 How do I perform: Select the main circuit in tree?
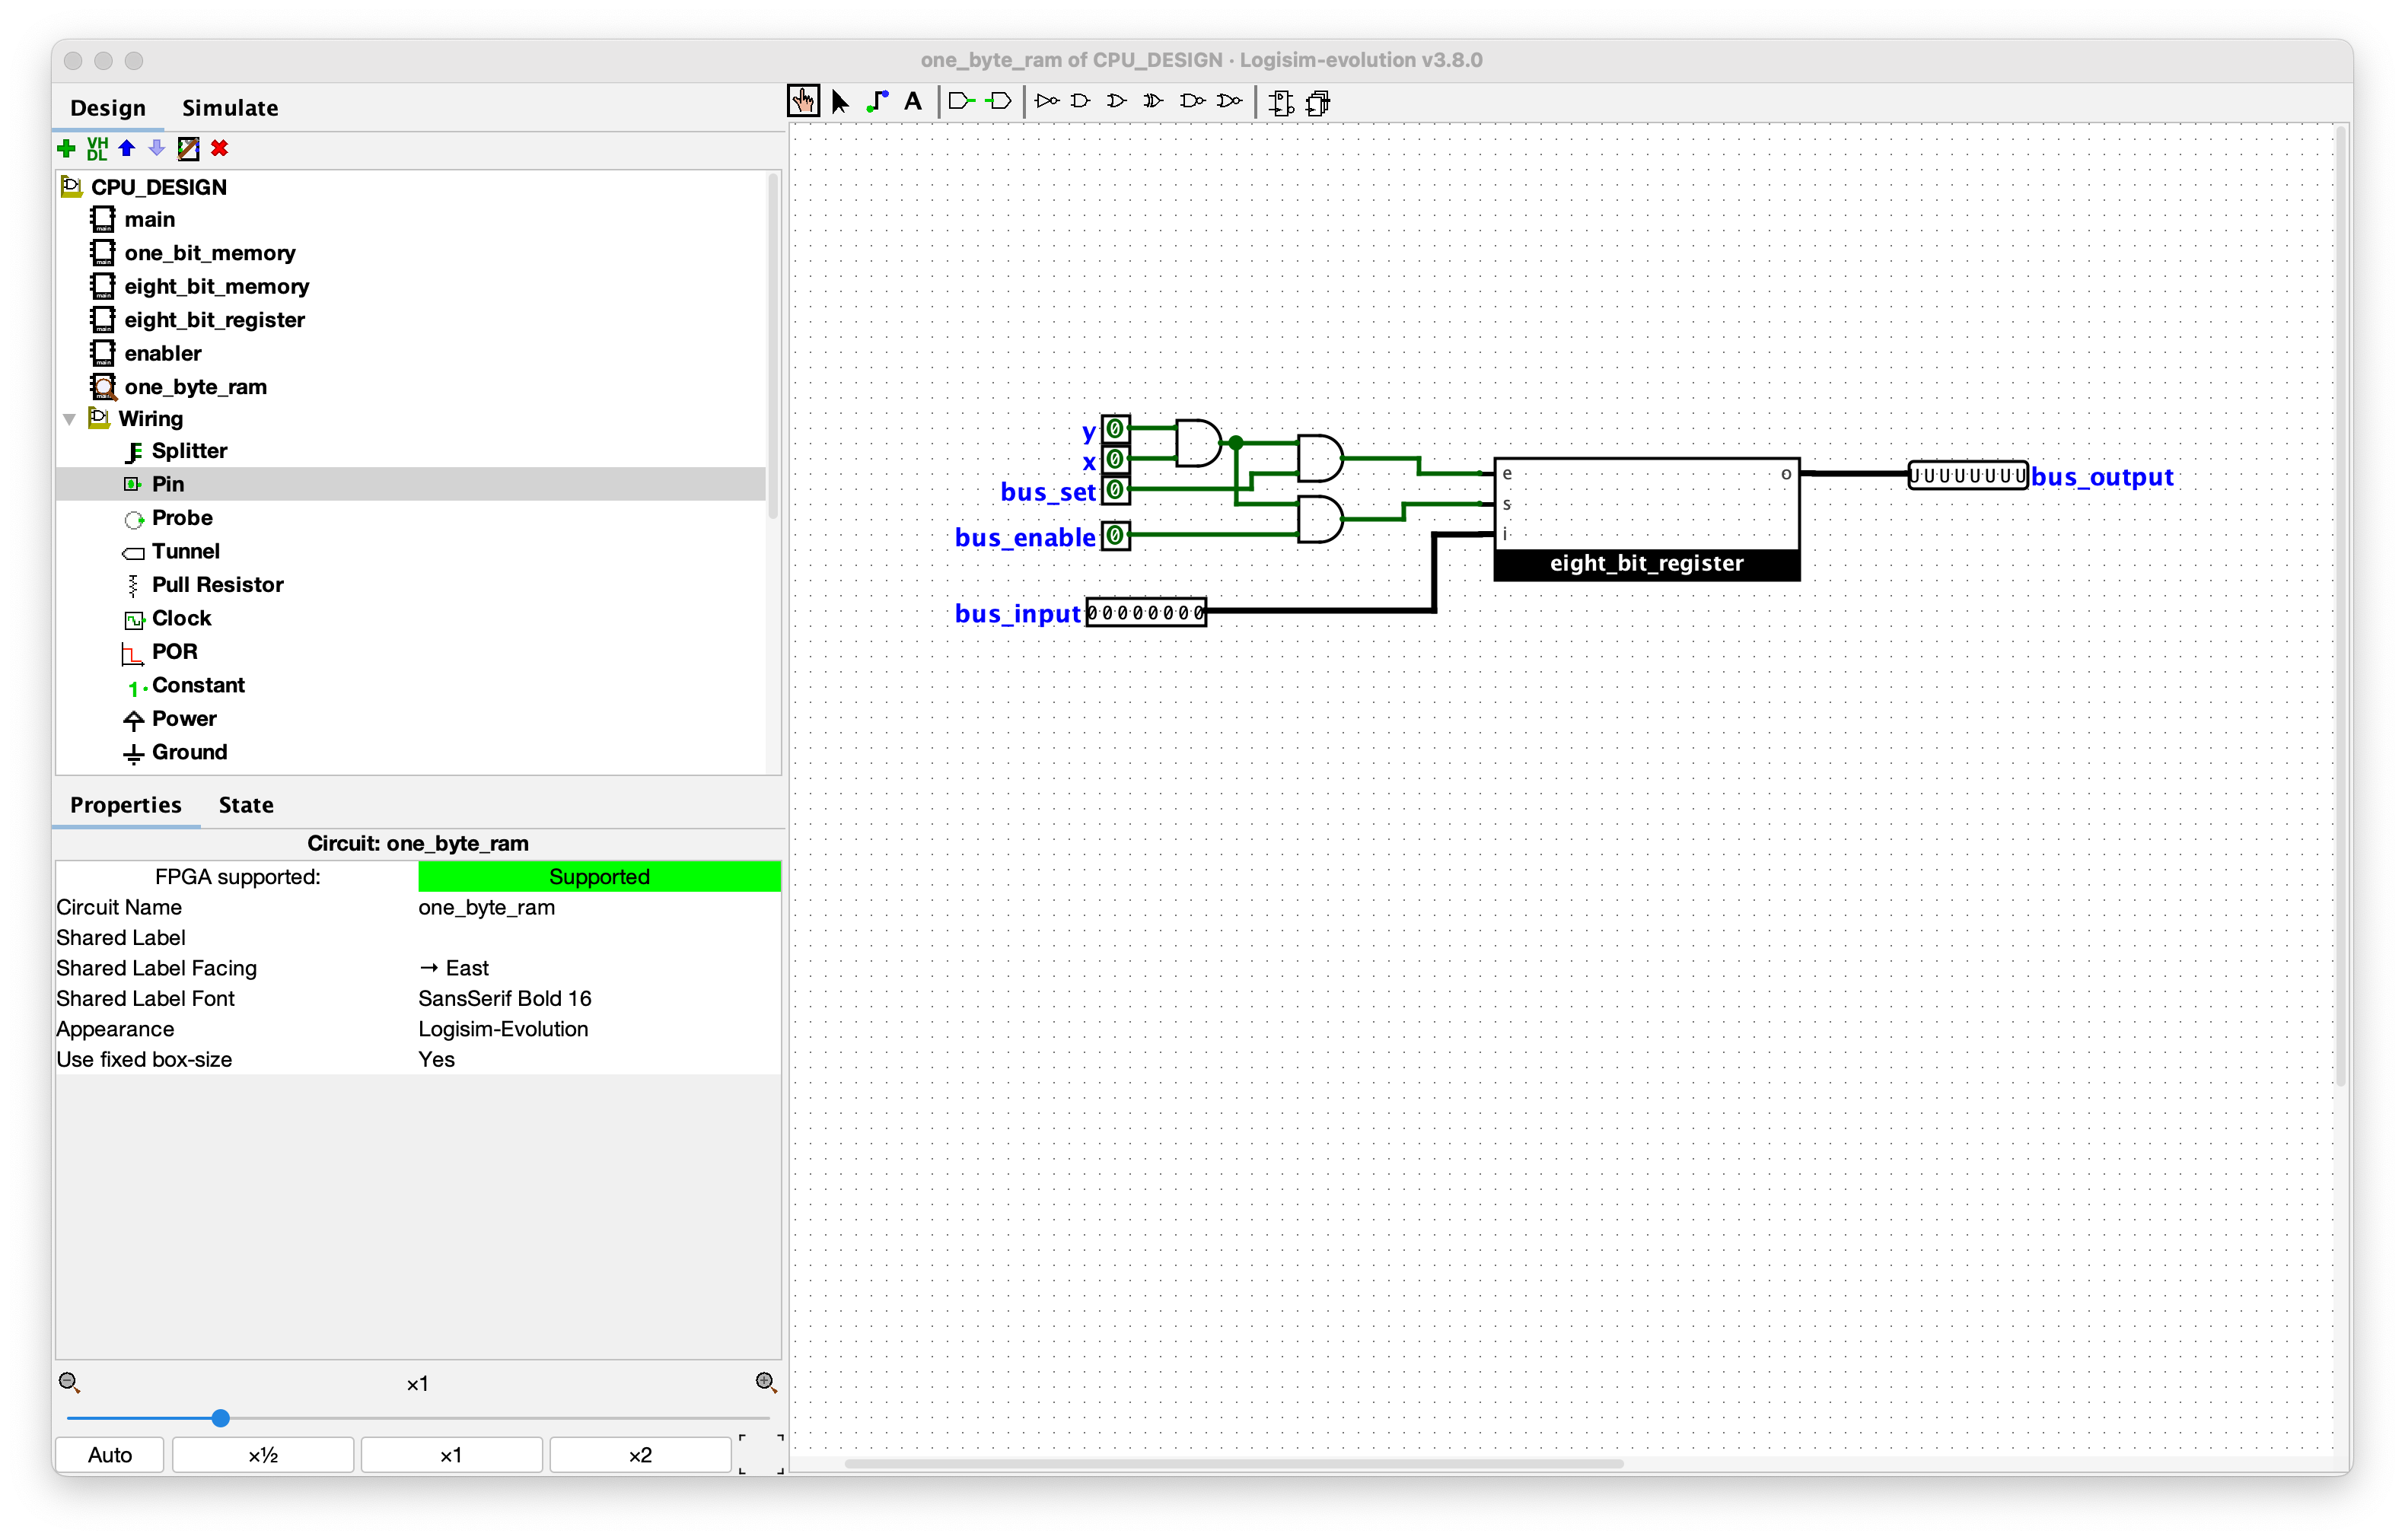pyautogui.click(x=150, y=219)
